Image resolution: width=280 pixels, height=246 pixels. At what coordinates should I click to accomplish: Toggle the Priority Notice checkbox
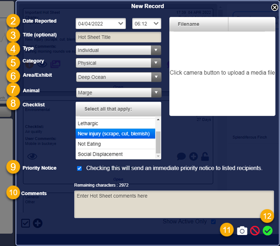[79, 168]
